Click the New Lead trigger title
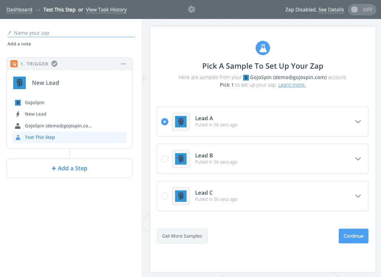This screenshot has height=277, width=381. [x=45, y=83]
